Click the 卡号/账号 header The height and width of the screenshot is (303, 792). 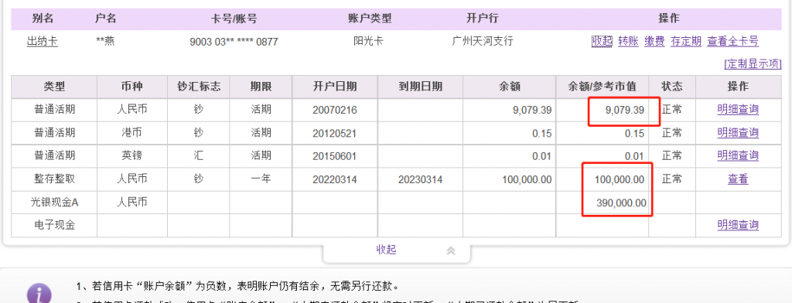point(234,19)
